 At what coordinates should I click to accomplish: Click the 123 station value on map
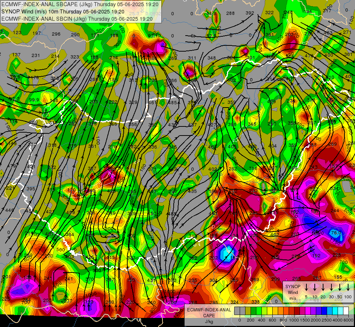(17, 33)
